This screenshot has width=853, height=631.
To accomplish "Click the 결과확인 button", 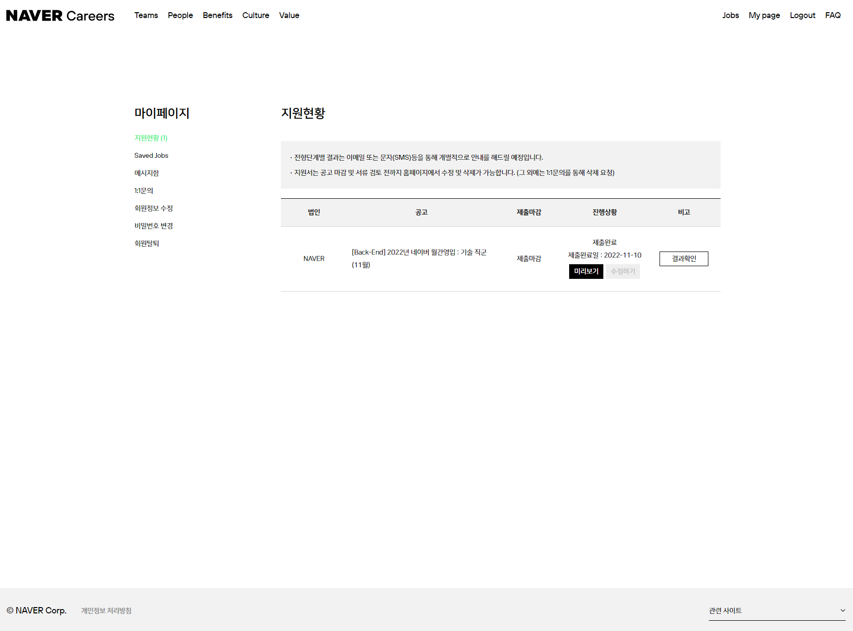I will coord(684,259).
